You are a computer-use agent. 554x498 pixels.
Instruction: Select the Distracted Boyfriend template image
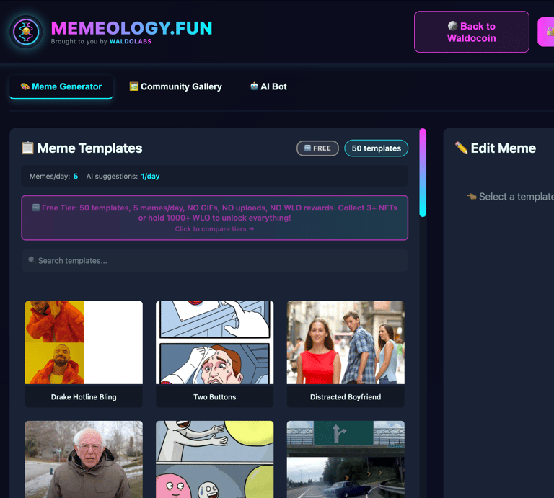pyautogui.click(x=346, y=342)
